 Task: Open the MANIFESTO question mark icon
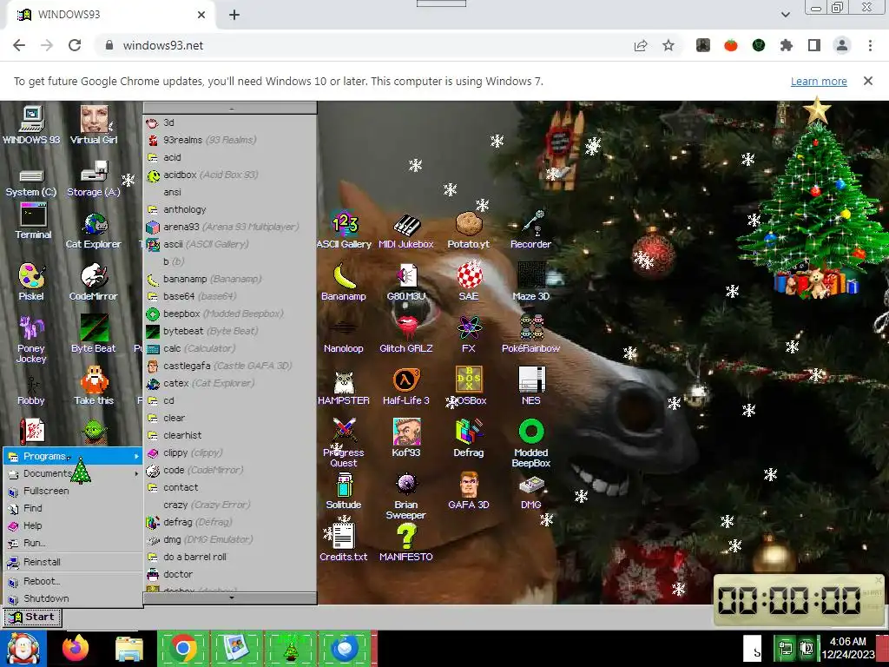click(x=406, y=544)
